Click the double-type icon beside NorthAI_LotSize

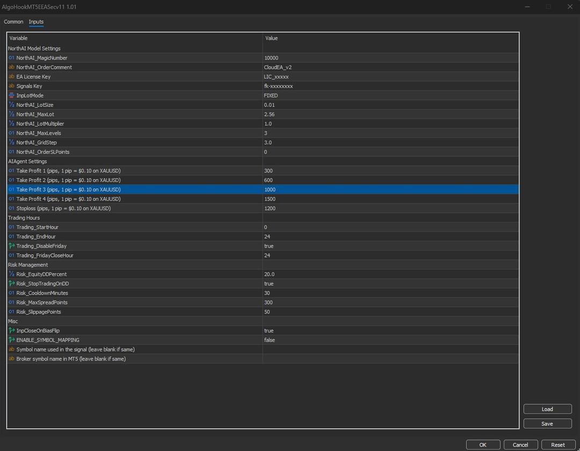[x=11, y=105]
